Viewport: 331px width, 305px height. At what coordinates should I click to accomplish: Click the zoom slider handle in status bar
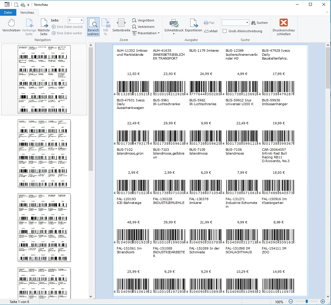(x=307, y=302)
